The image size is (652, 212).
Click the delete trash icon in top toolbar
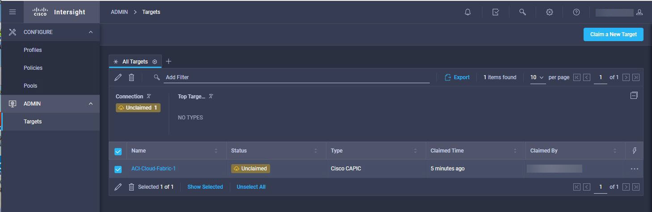[131, 77]
